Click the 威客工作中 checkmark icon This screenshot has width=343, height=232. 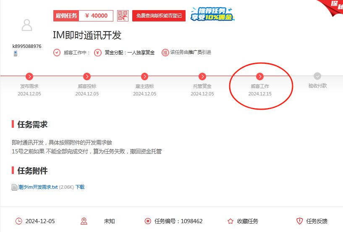click(x=57, y=53)
